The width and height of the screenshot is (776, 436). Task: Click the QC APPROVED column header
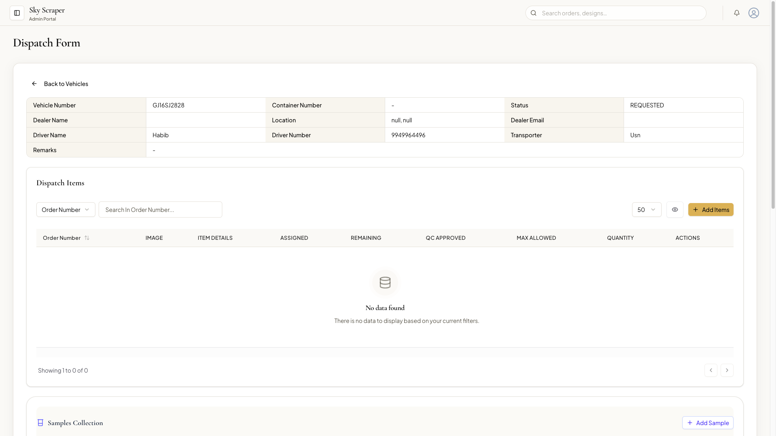pos(445,238)
